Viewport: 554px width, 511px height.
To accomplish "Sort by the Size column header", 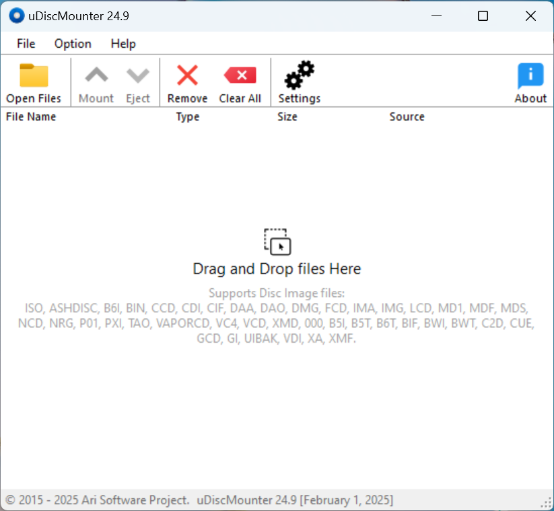I will point(287,116).
